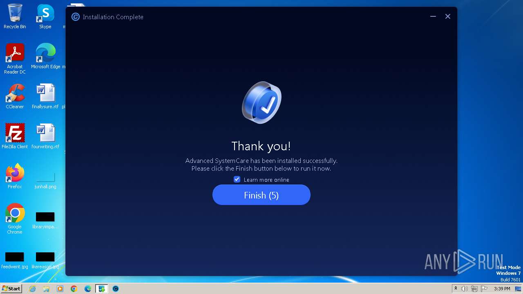523x294 pixels.
Task: Click the large blue checkmark badge
Action: (261, 102)
